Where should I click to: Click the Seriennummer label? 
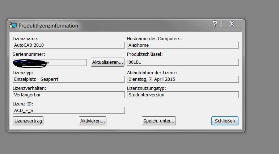coord(29,54)
